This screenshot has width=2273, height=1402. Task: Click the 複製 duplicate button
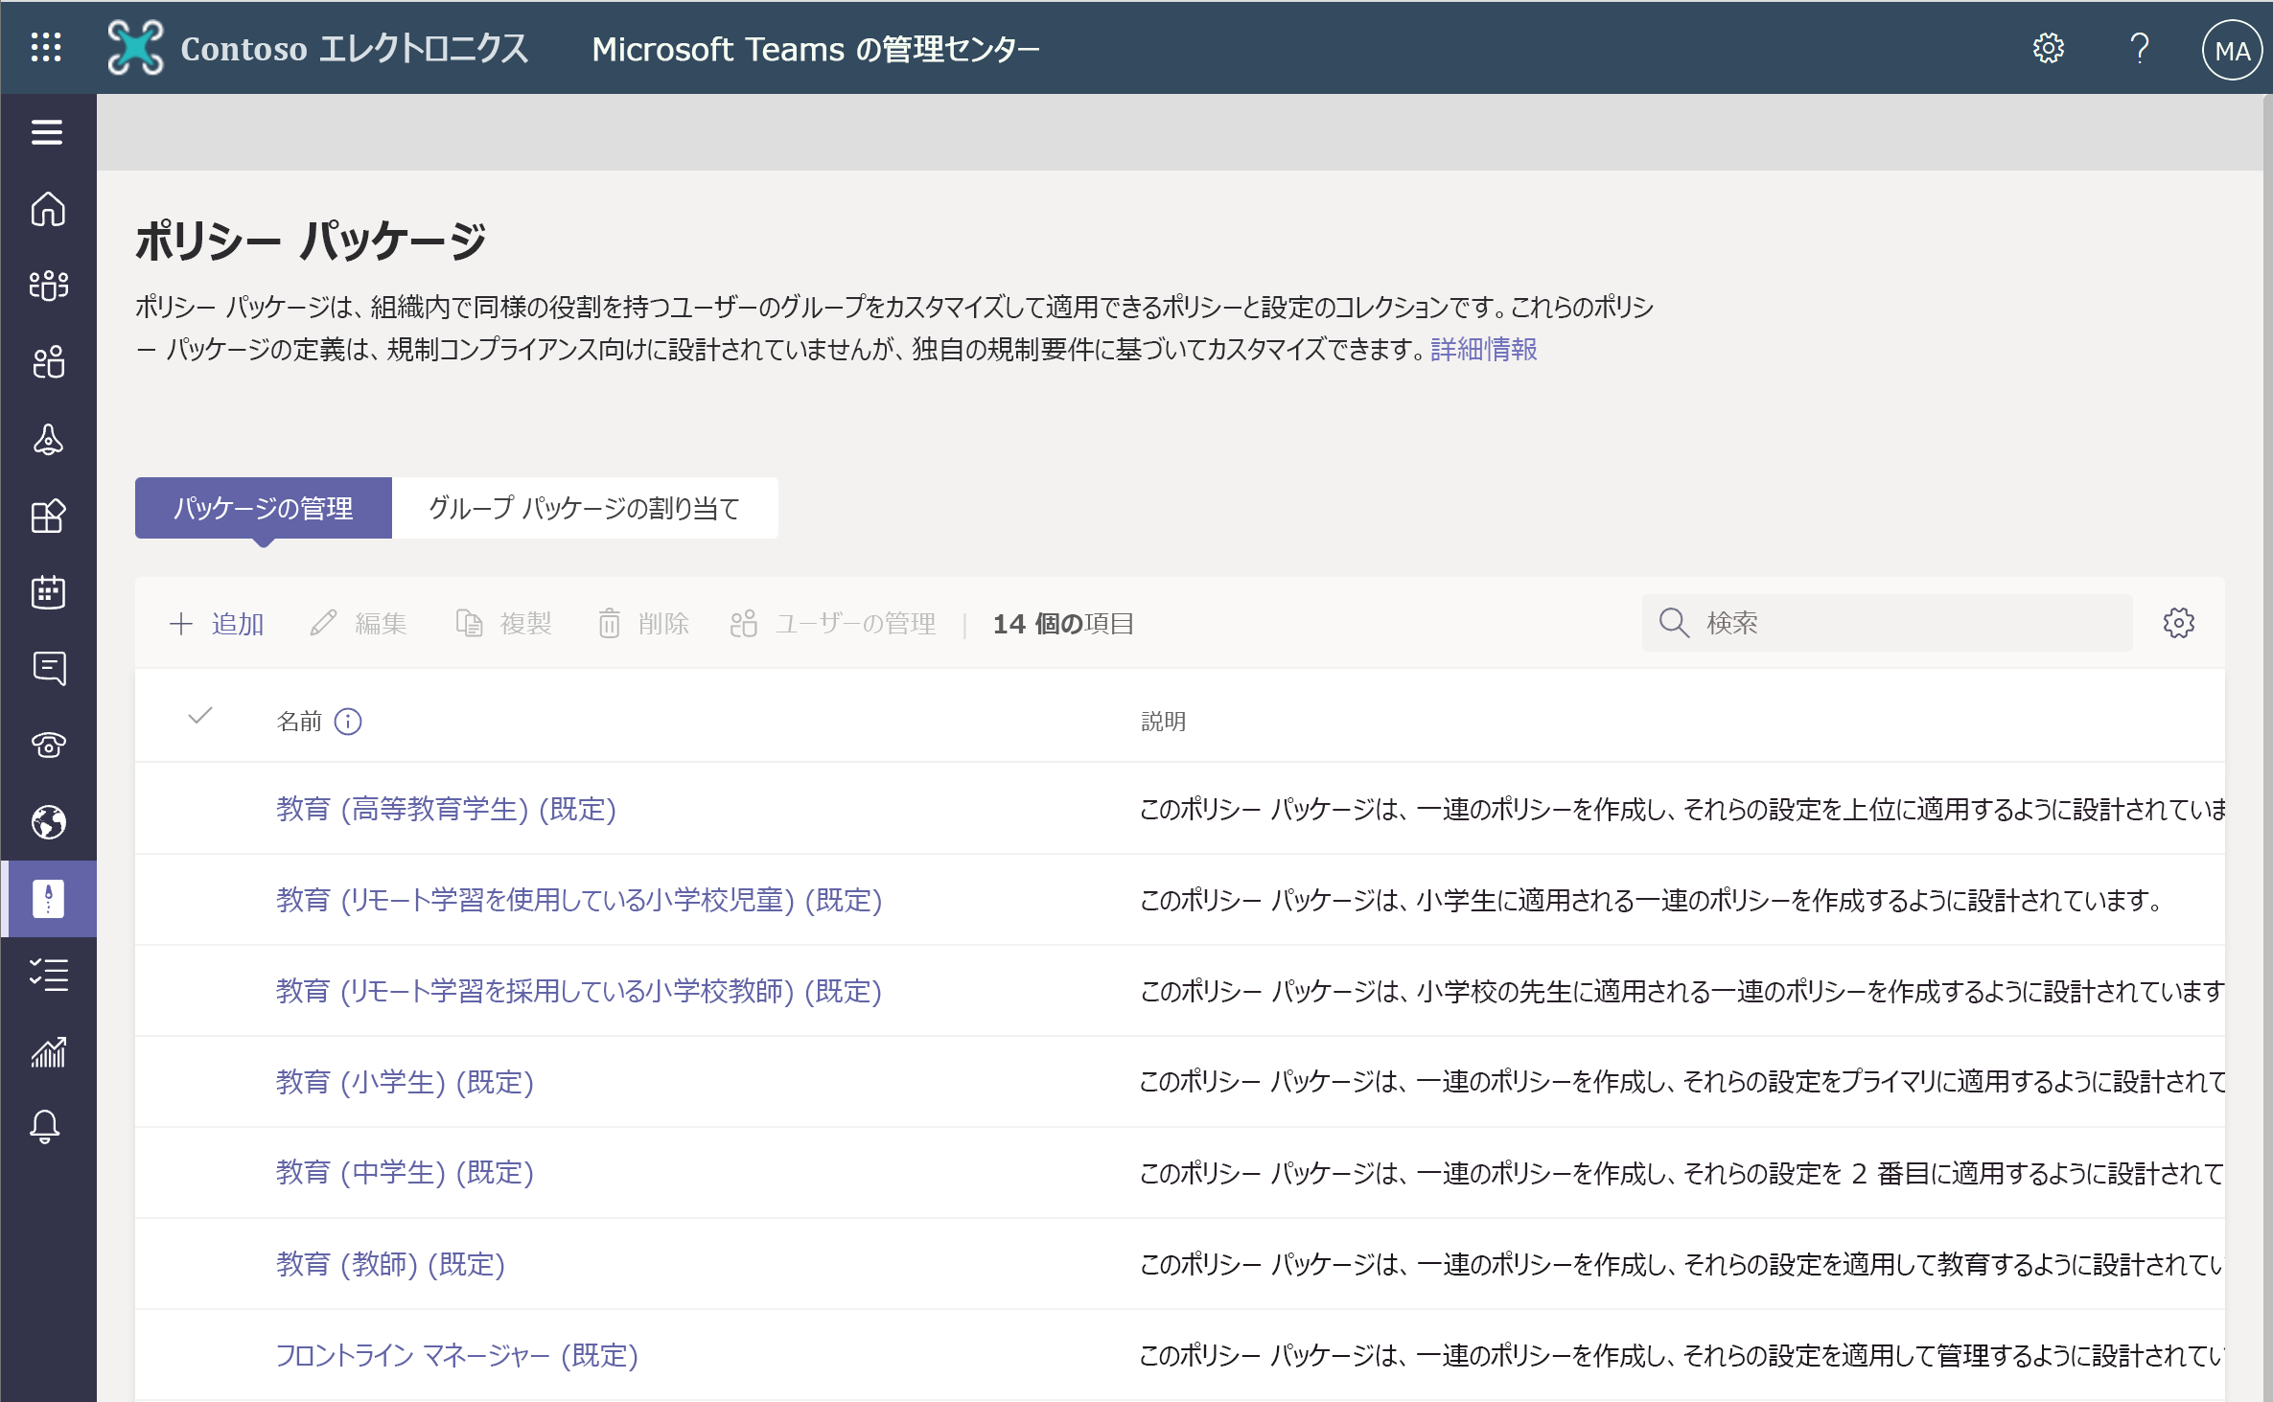click(x=503, y=624)
